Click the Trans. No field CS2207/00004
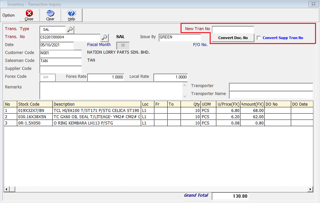 point(70,37)
